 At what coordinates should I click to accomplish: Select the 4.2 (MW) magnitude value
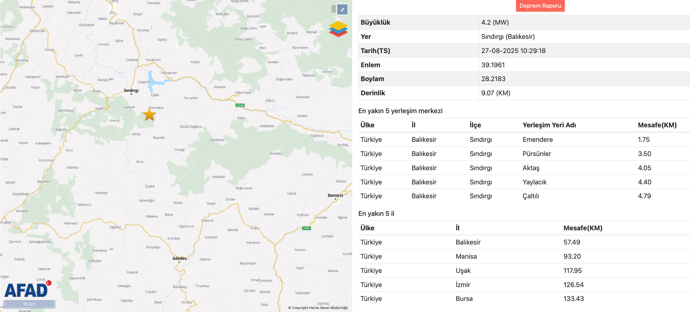[x=495, y=23]
